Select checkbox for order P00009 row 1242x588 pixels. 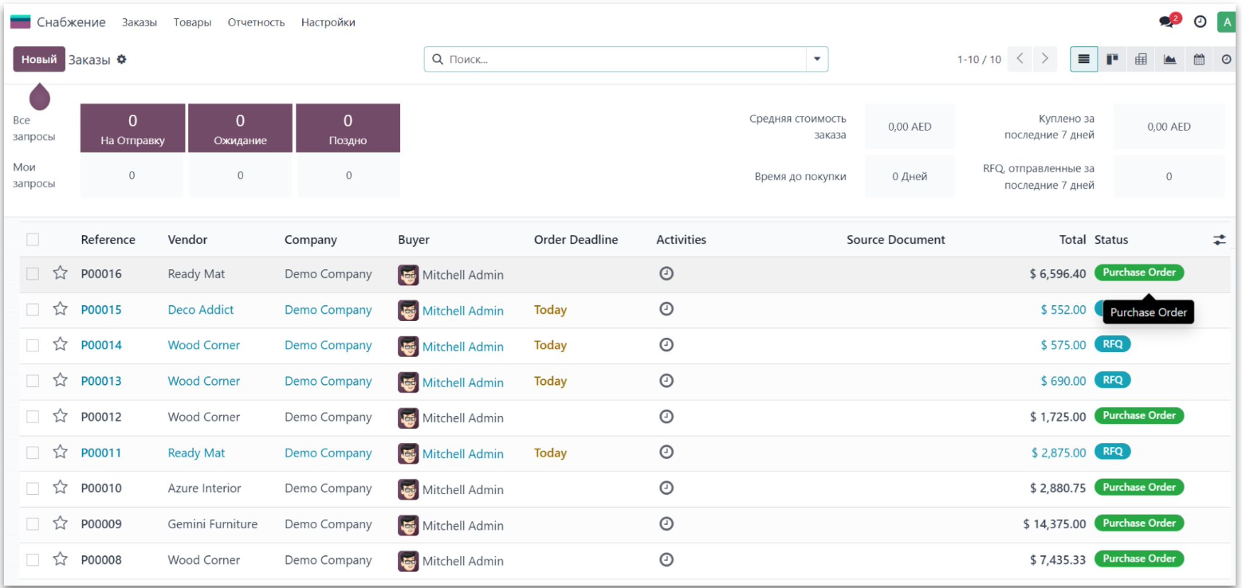pyautogui.click(x=33, y=524)
